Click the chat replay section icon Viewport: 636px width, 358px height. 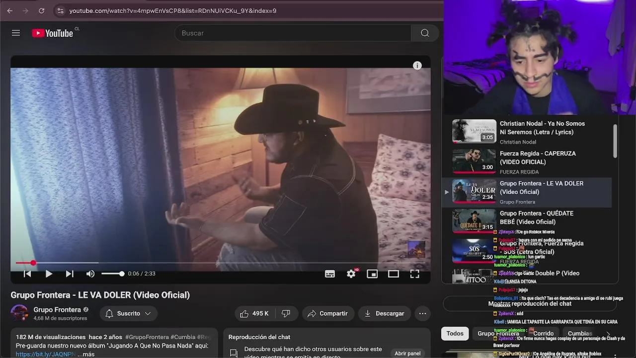pyautogui.click(x=234, y=353)
